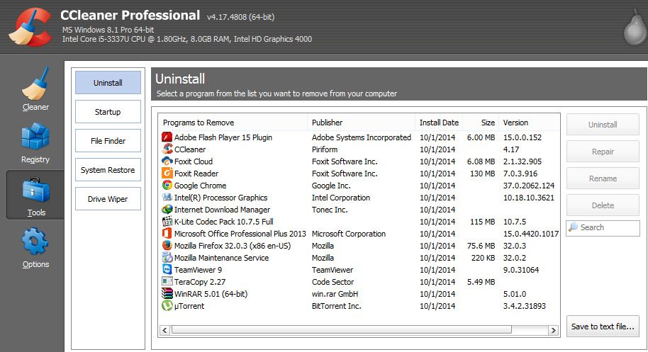Open the Cleaner section broom icon
The height and width of the screenshot is (352, 648).
tap(35, 84)
